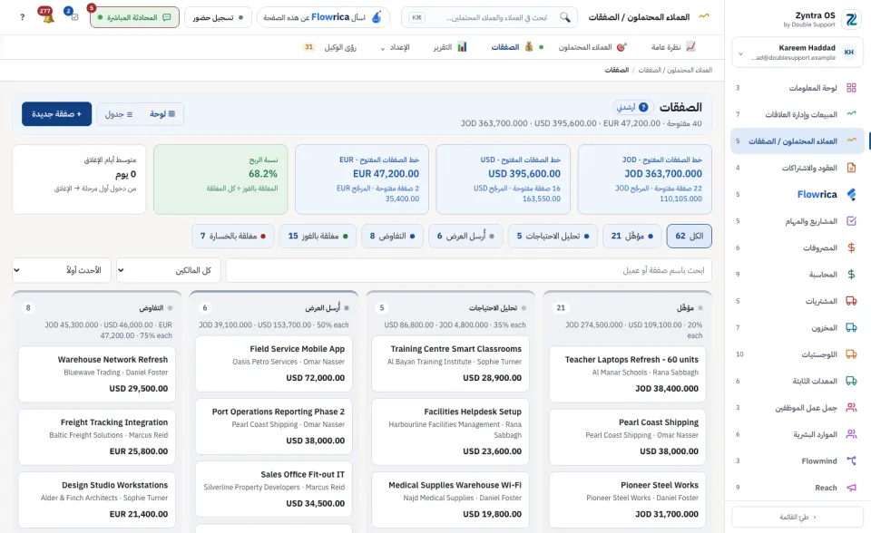Viewport: 871px width, 533px height.
Task: Open المصروفات expenses sidebar icon
Action: 851,247
